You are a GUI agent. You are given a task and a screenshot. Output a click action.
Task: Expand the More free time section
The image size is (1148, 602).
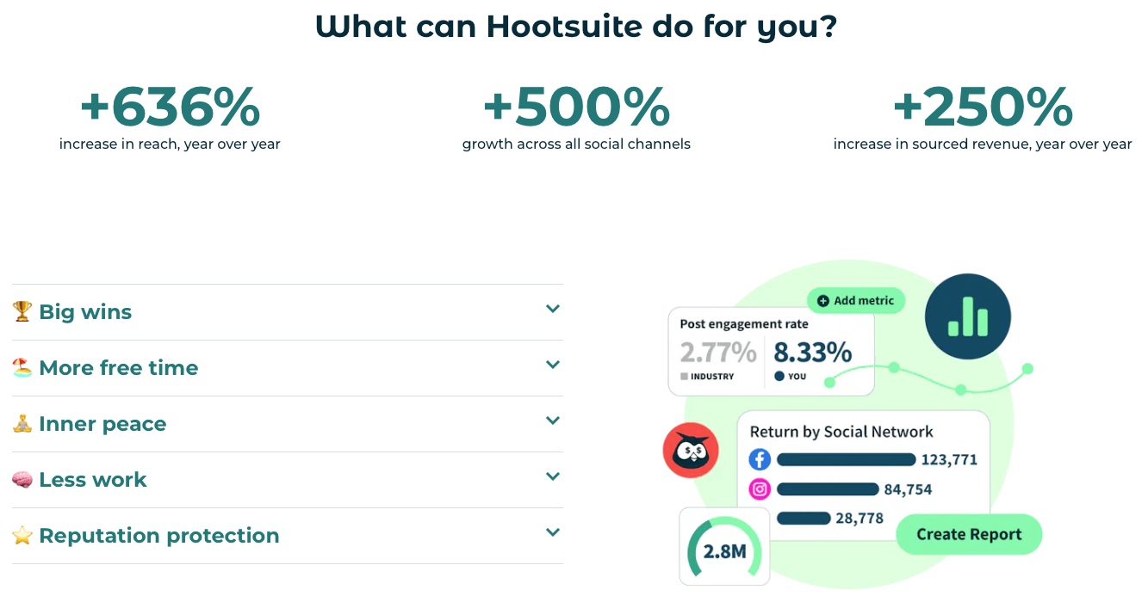click(552, 364)
